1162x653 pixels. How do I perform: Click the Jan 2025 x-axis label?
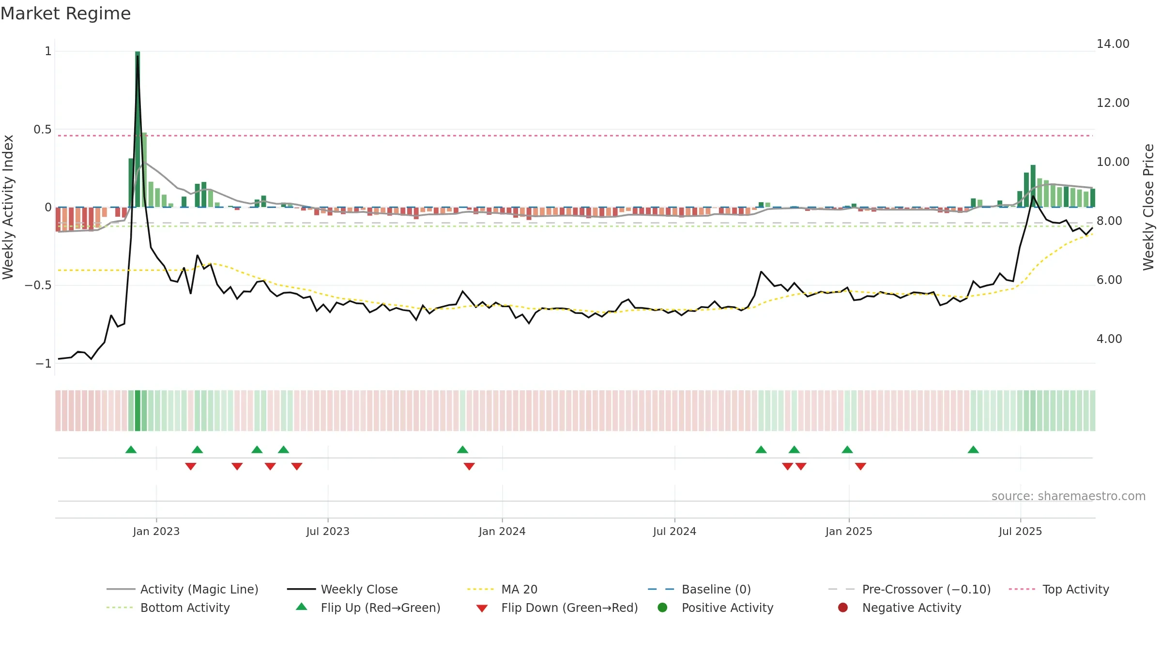[849, 531]
